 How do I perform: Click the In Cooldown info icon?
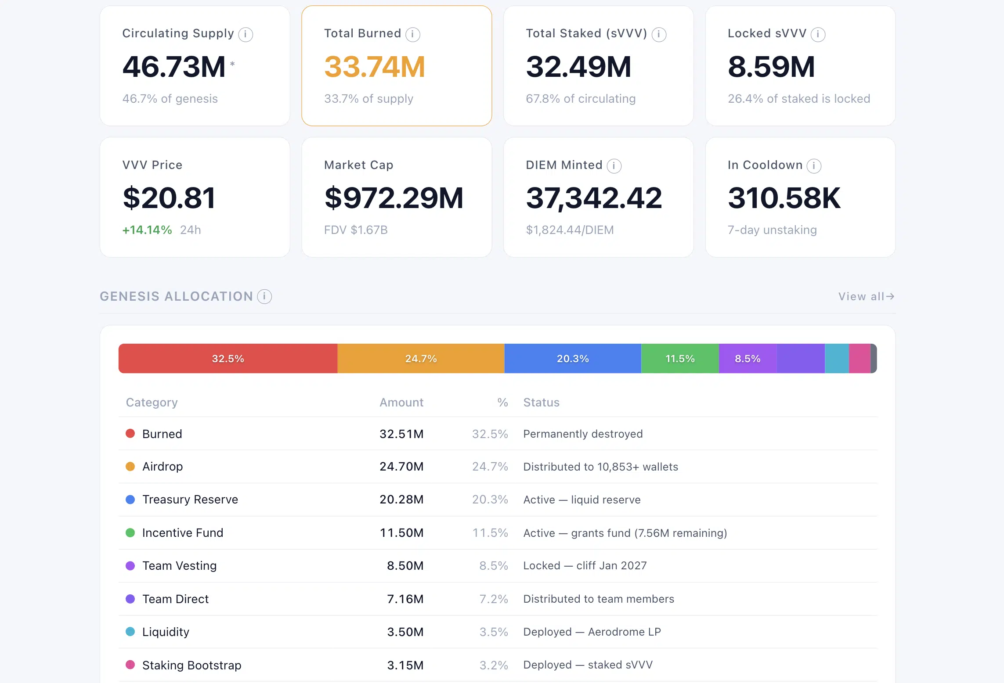(x=814, y=166)
